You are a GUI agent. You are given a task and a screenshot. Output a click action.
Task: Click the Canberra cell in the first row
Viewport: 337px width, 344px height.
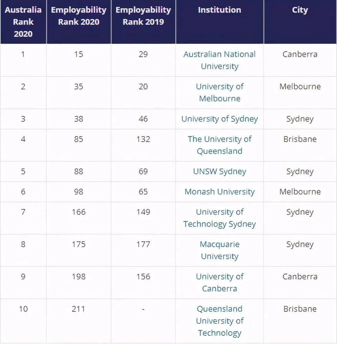(300, 54)
